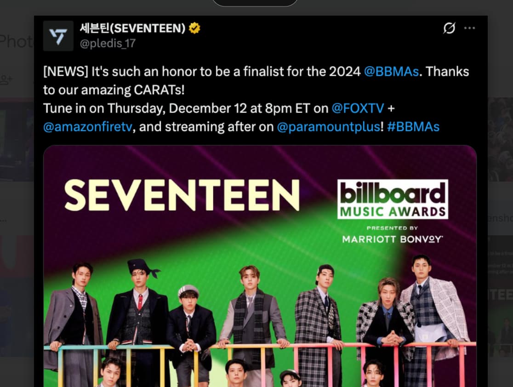The height and width of the screenshot is (387, 513).
Task: Select the 세븐틴(SEVENTEEN) display name
Action: point(132,28)
